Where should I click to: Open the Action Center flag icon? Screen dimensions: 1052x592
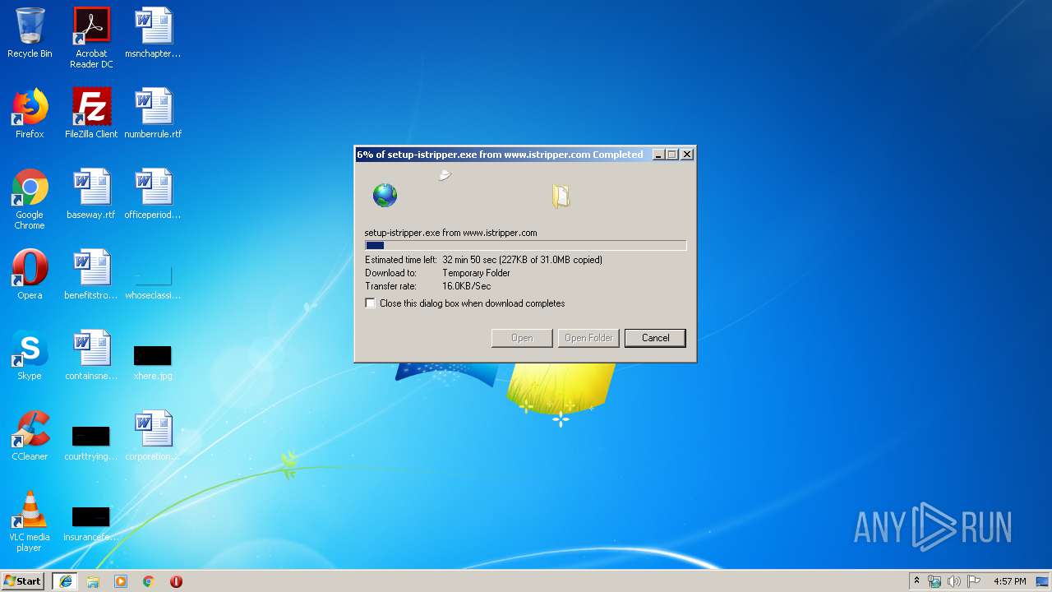(x=974, y=581)
